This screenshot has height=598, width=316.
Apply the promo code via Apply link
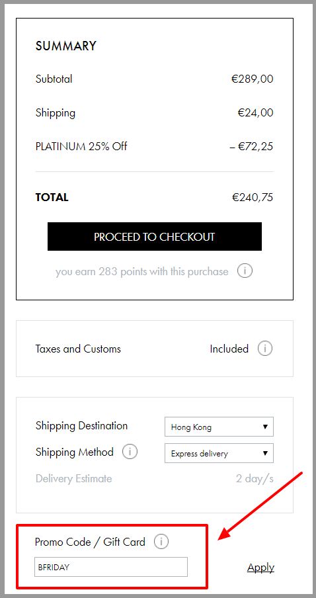coord(260,568)
